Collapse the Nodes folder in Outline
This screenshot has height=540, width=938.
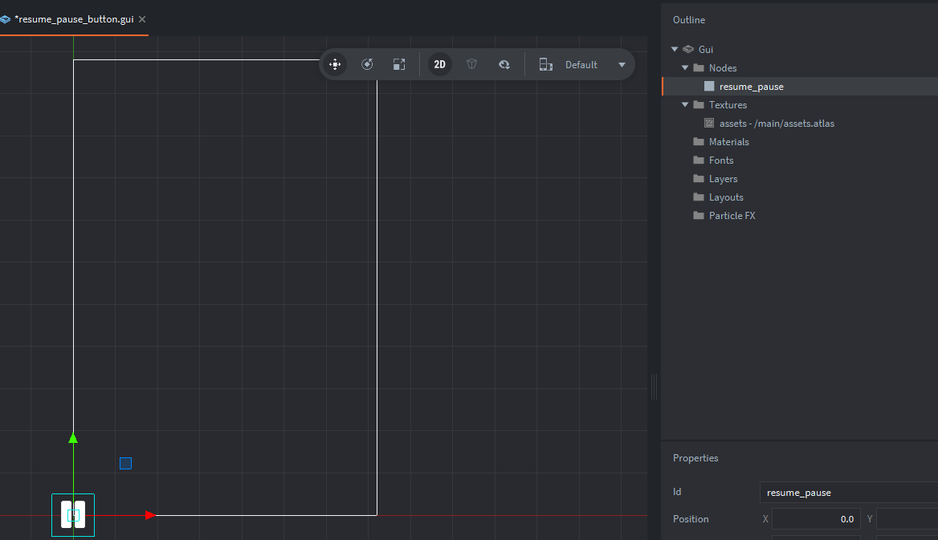point(685,68)
